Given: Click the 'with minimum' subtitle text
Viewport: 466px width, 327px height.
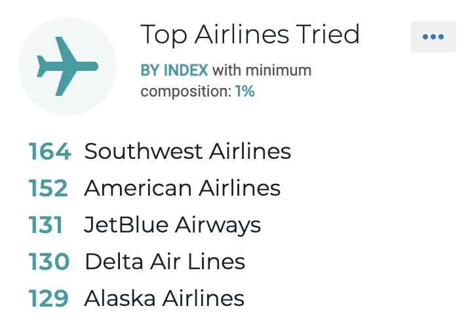Looking at the screenshot, I should click(x=262, y=70).
